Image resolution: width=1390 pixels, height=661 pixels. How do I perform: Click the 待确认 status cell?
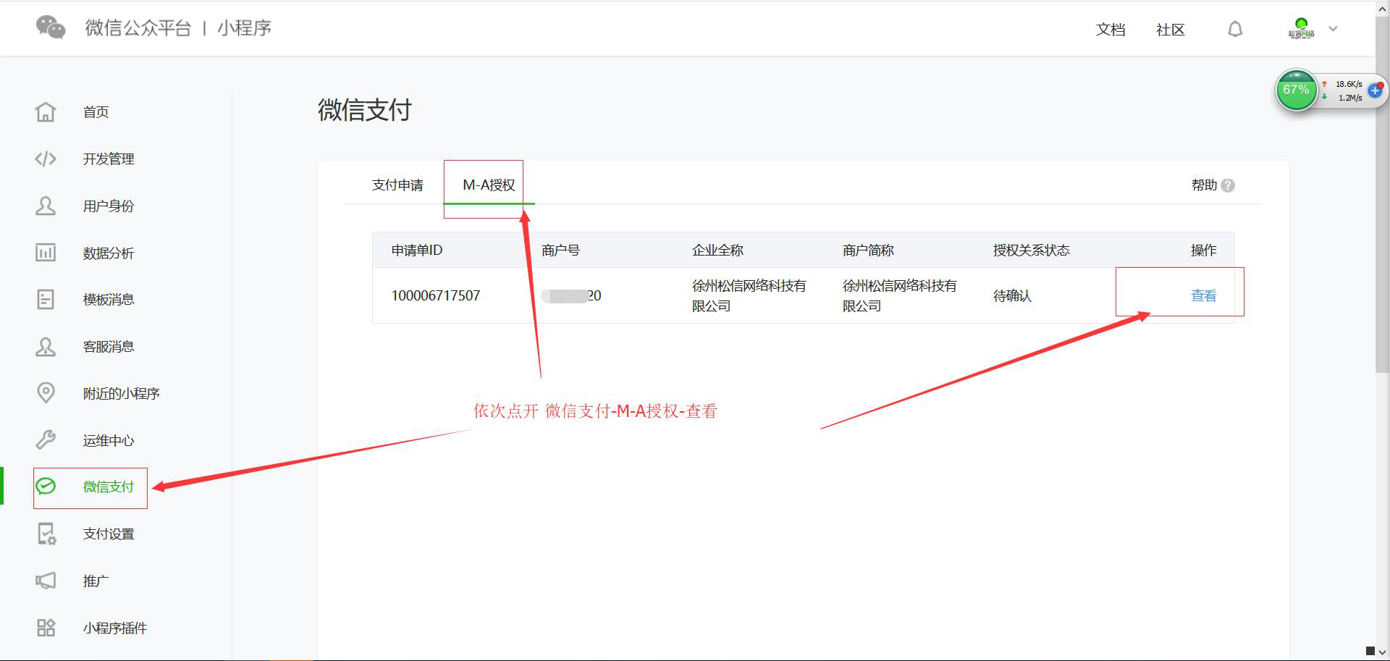pyautogui.click(x=1012, y=295)
